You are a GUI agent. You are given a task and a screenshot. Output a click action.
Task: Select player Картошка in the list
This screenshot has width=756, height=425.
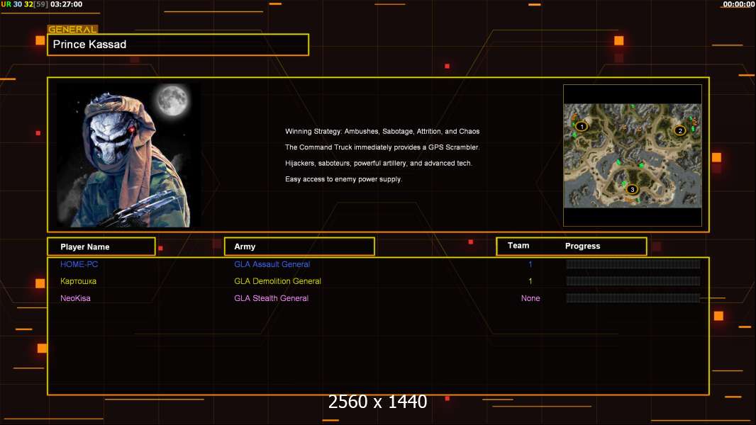click(x=79, y=281)
